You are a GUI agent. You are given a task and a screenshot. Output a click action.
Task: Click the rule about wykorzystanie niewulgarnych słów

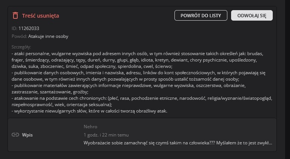tap(89, 111)
